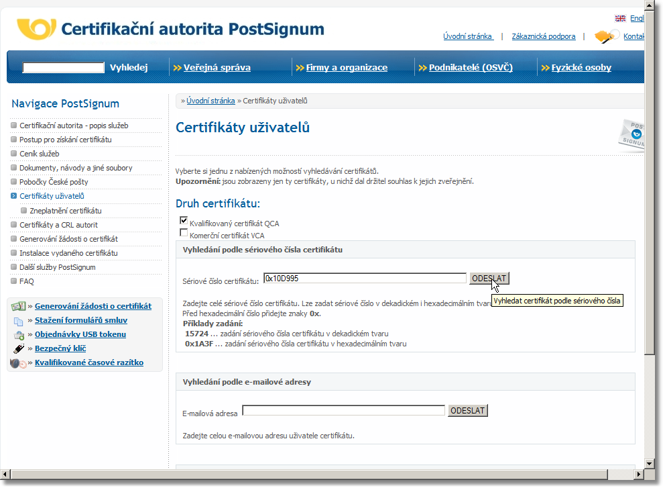Viewport: 663px width, 488px height.
Task: Select Certifikáty uživatelů in navigation
Action: point(52,196)
